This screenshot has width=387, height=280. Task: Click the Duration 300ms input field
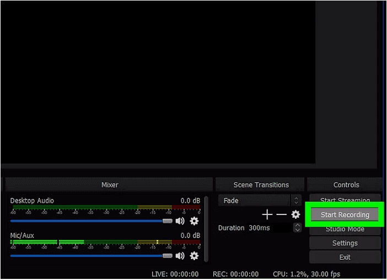point(267,228)
